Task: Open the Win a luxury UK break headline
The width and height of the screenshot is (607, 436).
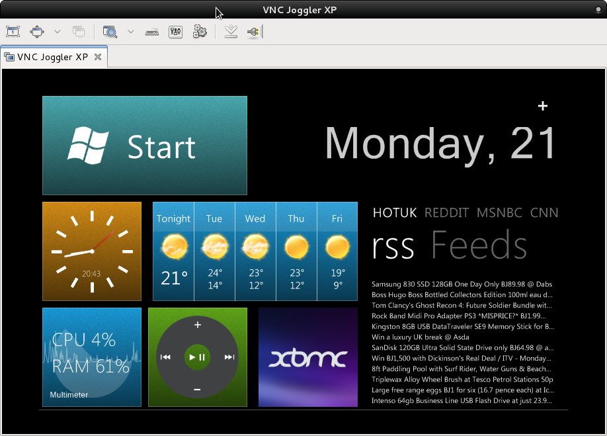Action: 421,337
